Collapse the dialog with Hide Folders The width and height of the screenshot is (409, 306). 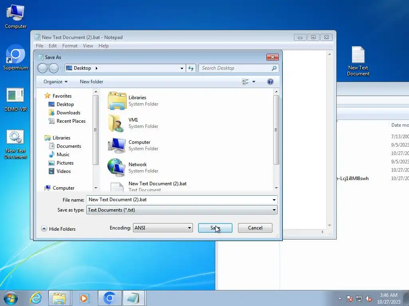coord(58,229)
